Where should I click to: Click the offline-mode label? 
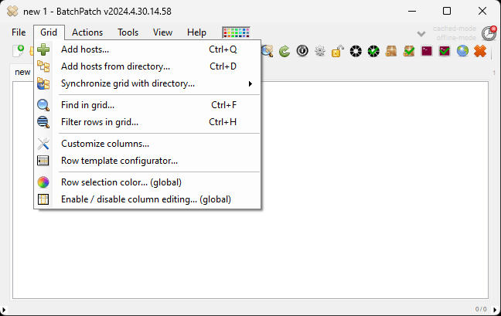[x=456, y=38]
